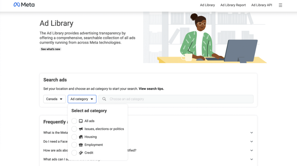Click the megaphone icon for politics
Screen dimensions: 297x166
pyautogui.click(x=81, y=129)
